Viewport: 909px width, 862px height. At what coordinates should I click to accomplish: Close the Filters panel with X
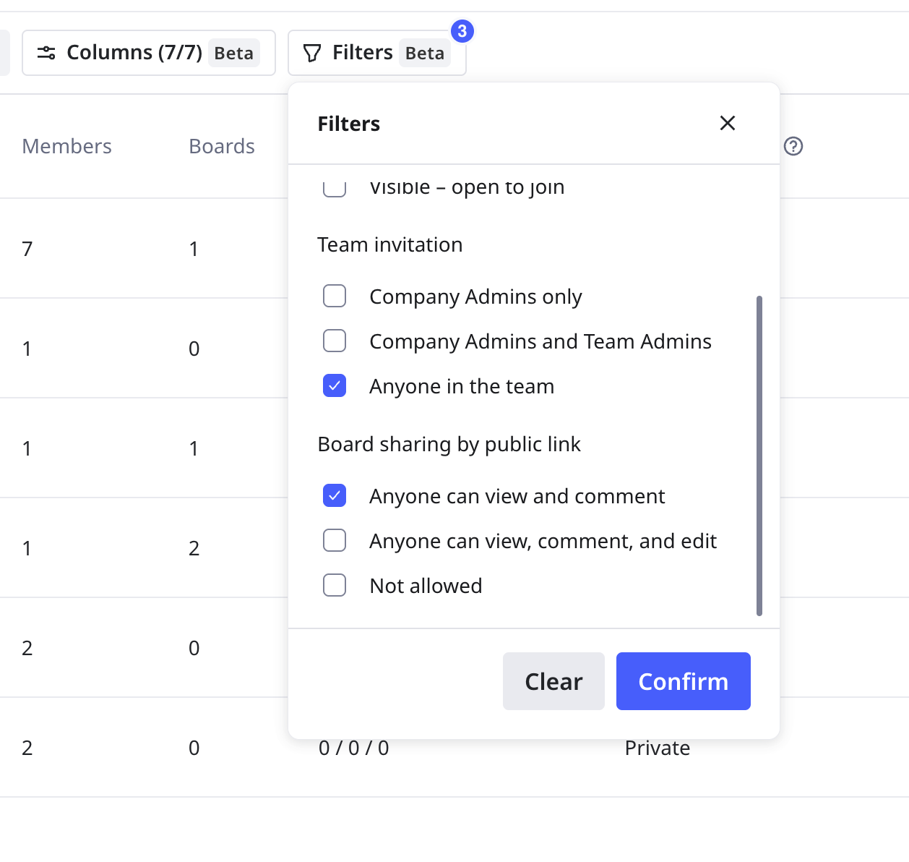tap(727, 123)
